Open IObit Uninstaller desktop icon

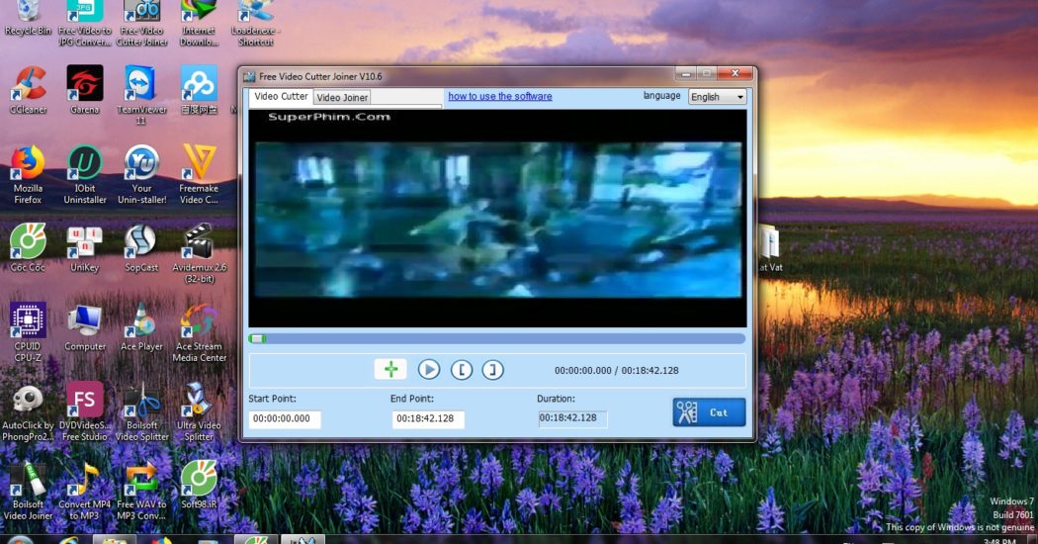pos(85,175)
